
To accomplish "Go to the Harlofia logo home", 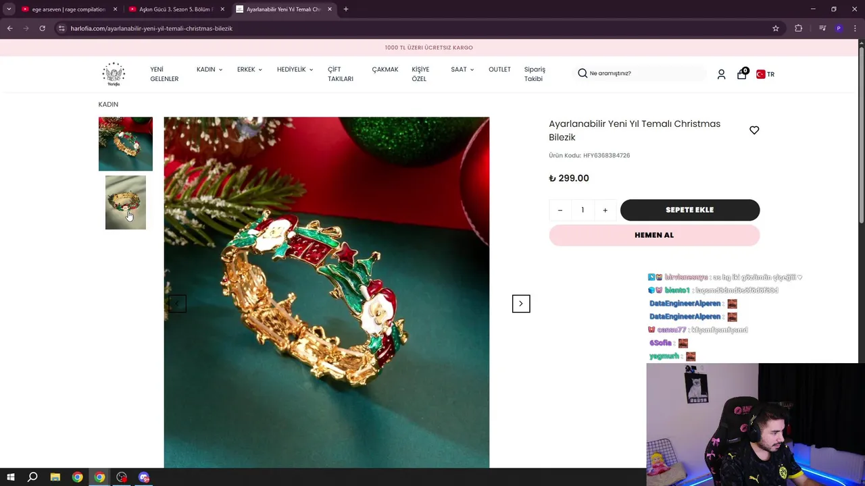I will [x=114, y=74].
